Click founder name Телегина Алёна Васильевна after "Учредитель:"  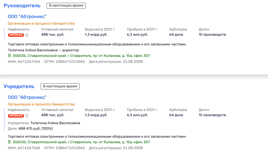coord(55,123)
